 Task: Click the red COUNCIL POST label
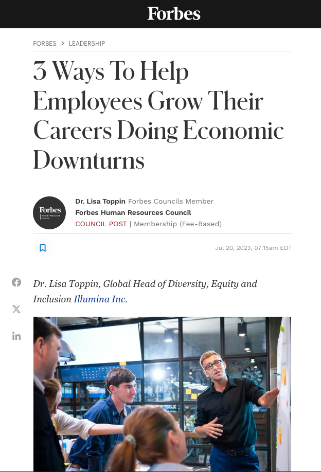click(x=101, y=224)
